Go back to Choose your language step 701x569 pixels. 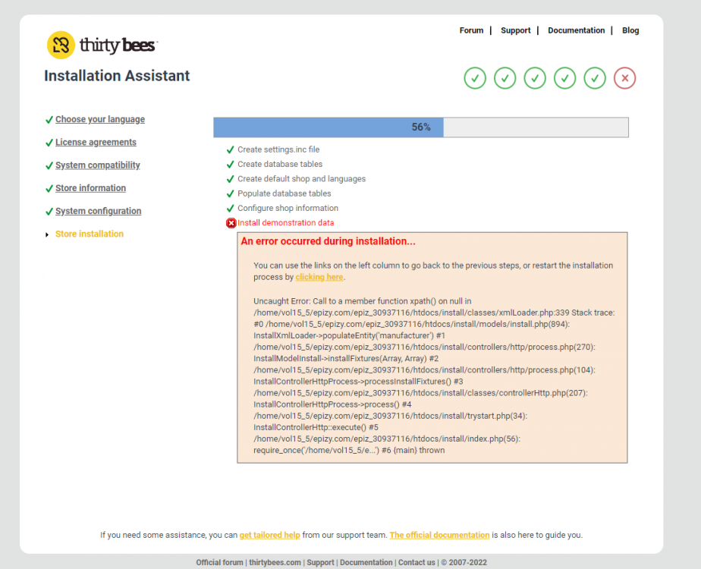99,120
